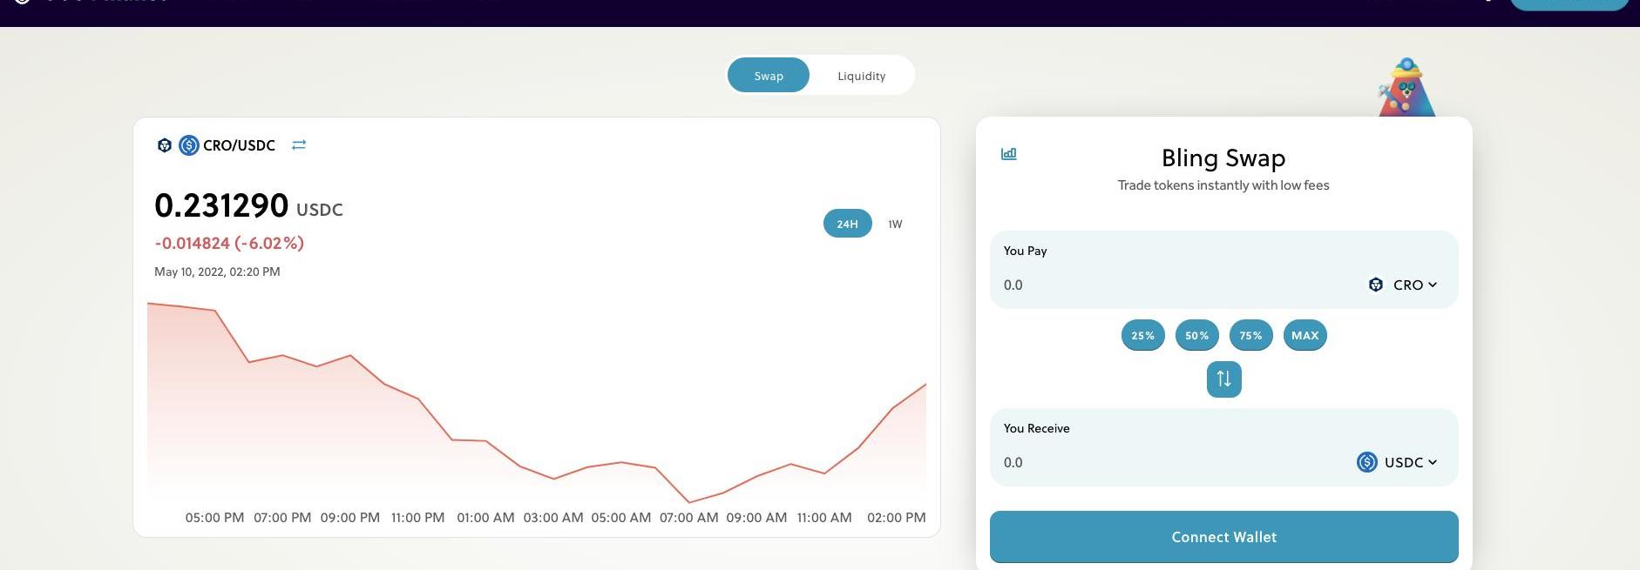
Task: Switch to the Swap tab
Action: (x=768, y=76)
